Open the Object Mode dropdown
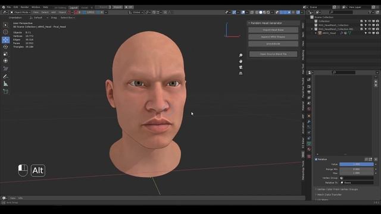381x214 pixels. coord(20,12)
